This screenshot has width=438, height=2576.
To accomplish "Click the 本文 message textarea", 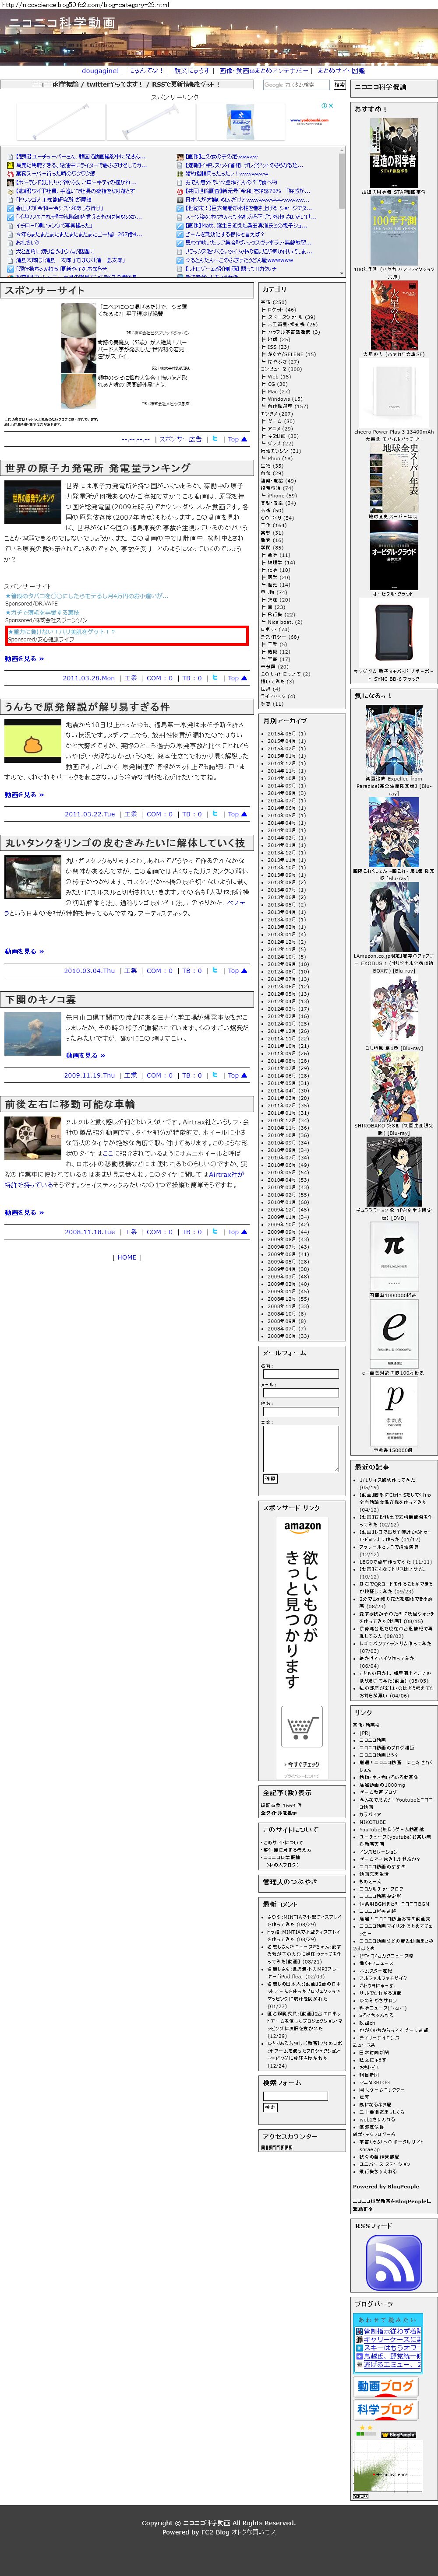I will 300,1449.
